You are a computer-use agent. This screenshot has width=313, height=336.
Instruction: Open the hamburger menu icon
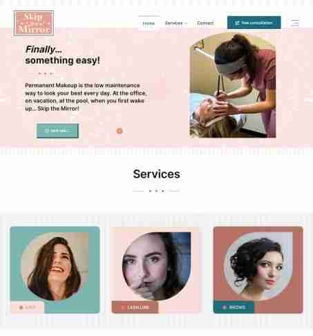click(x=294, y=23)
